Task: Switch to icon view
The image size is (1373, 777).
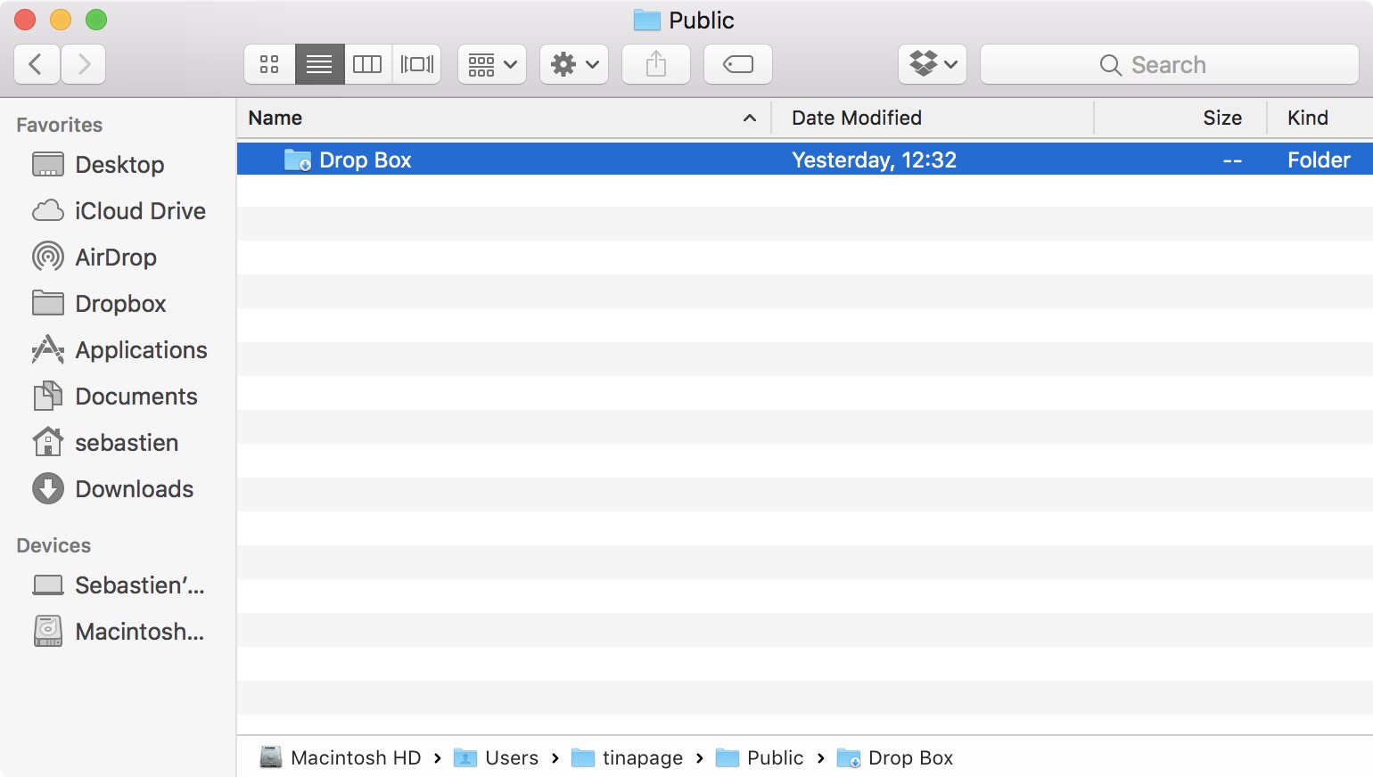Action: [269, 64]
